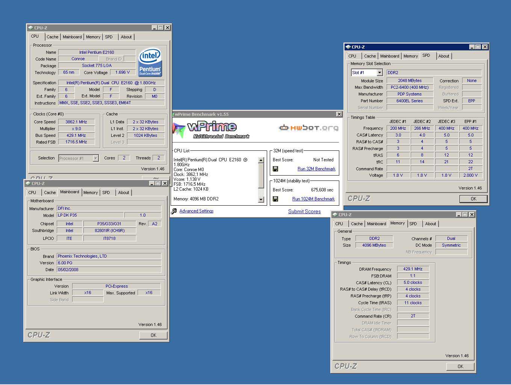
Task: Select CPU tab in CPU-Z SPD window
Action: (x=352, y=56)
